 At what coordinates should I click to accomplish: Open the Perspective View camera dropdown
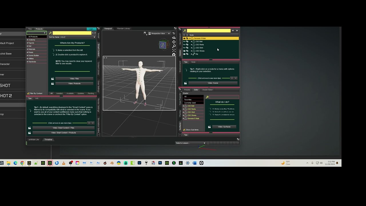coord(160,33)
